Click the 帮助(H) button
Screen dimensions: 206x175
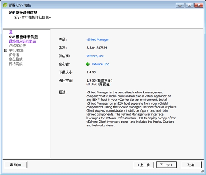16,165
